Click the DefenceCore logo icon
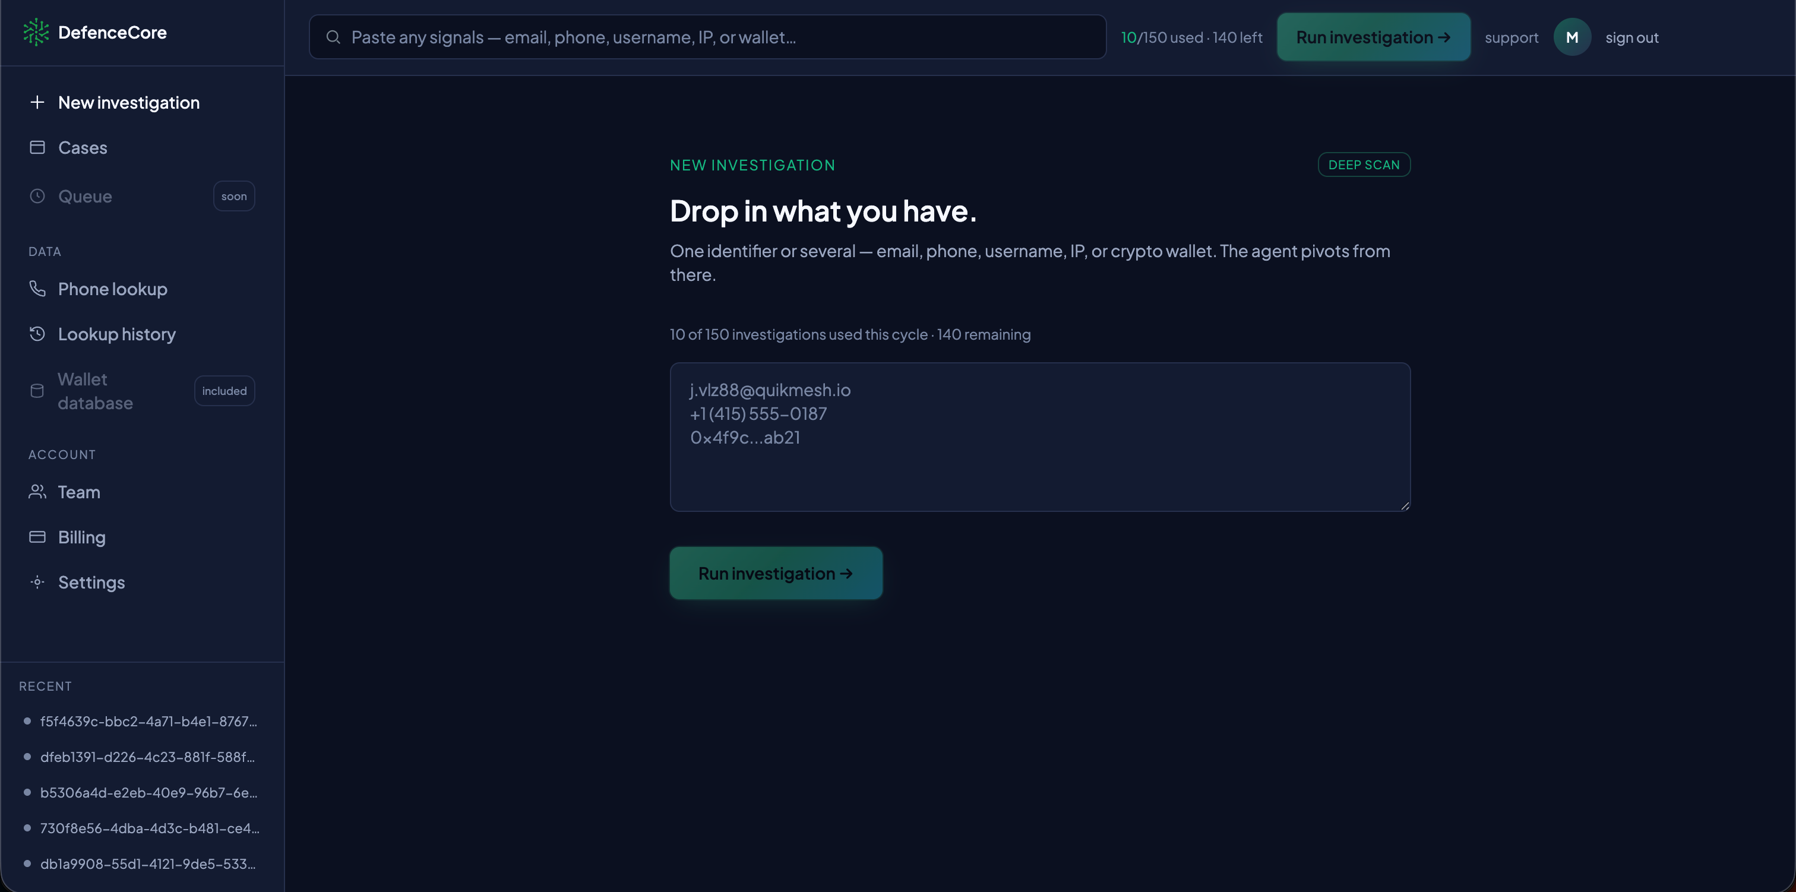This screenshot has width=1796, height=892. click(36, 32)
